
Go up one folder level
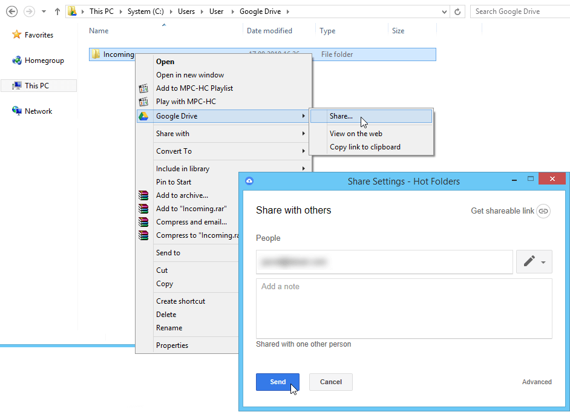pos(57,11)
